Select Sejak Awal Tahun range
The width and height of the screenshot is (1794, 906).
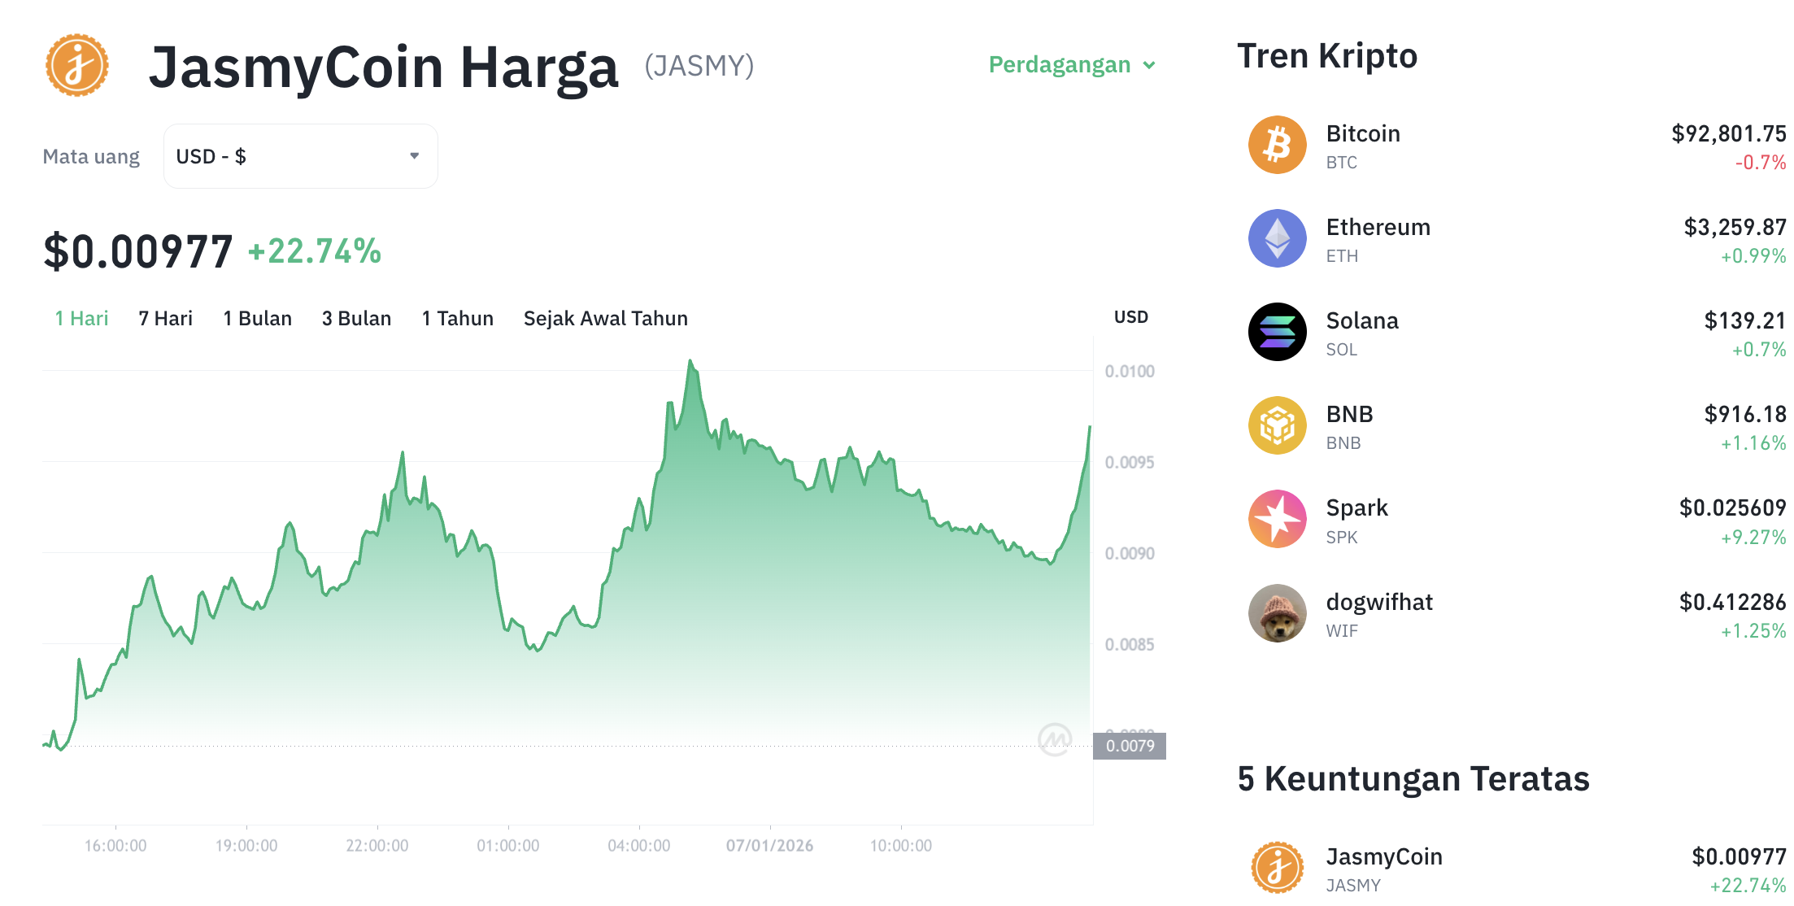pyautogui.click(x=605, y=318)
